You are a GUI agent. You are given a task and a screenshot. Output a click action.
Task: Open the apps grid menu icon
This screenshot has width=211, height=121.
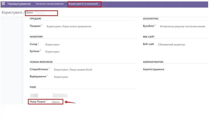(3, 4)
